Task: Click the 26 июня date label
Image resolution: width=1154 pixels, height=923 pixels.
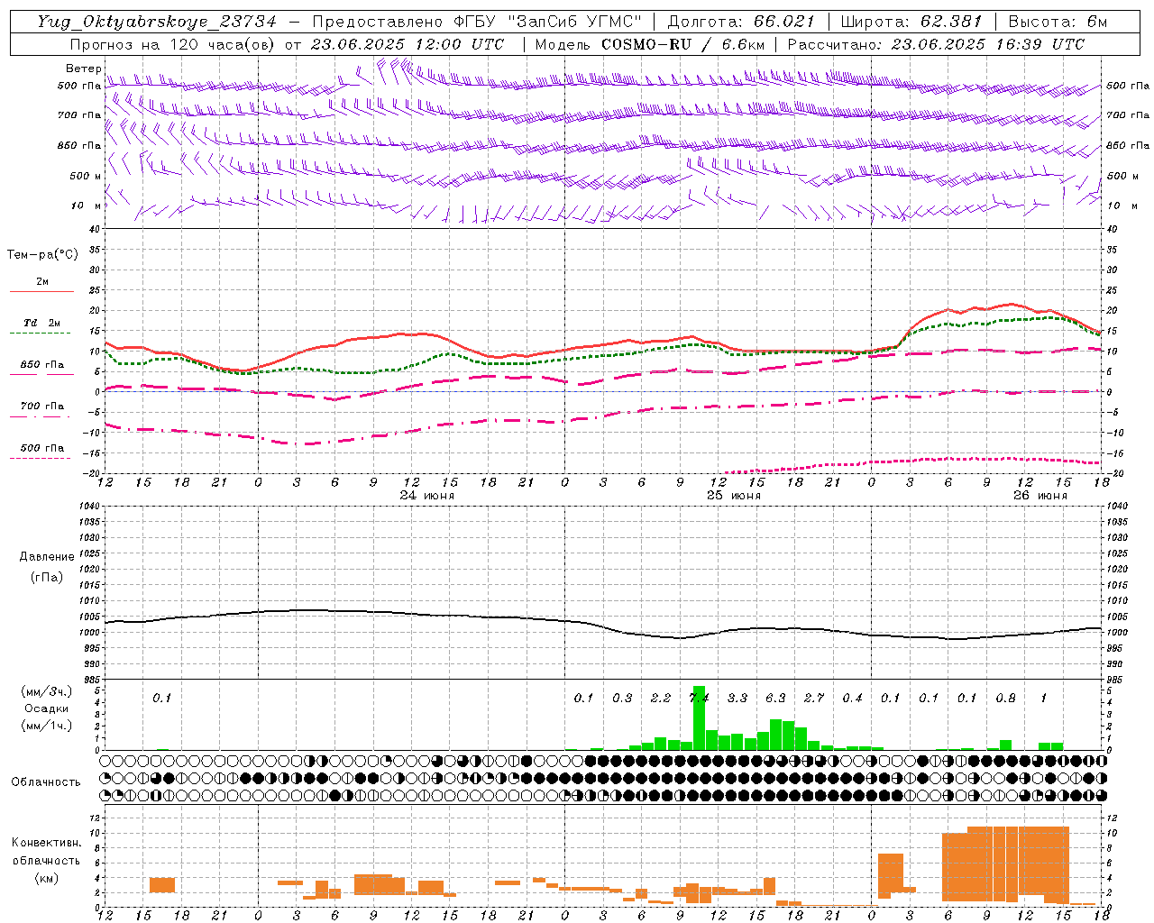Action: click(x=1040, y=496)
